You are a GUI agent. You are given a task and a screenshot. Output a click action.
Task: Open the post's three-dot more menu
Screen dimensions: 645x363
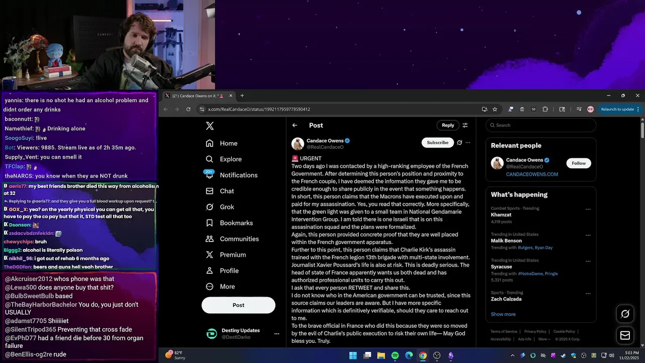468,143
